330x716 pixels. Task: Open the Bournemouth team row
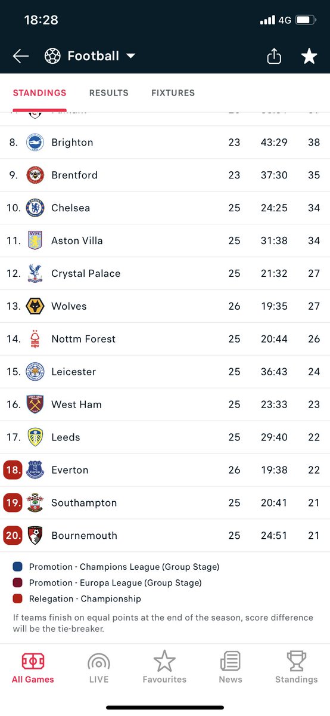[x=165, y=535]
